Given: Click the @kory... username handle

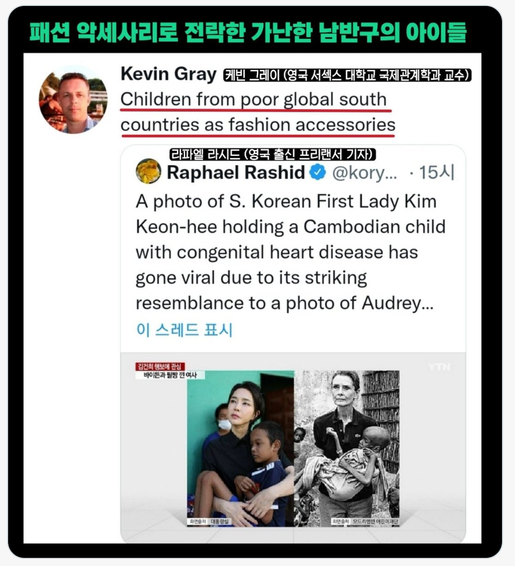Looking at the screenshot, I should pos(365,173).
